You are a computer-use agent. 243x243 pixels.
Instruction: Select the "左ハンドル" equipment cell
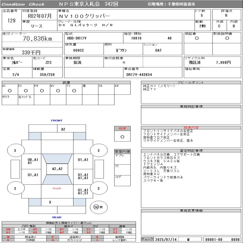26,100
